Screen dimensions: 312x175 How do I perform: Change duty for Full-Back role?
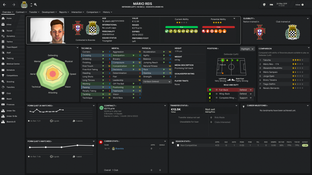click(246, 90)
